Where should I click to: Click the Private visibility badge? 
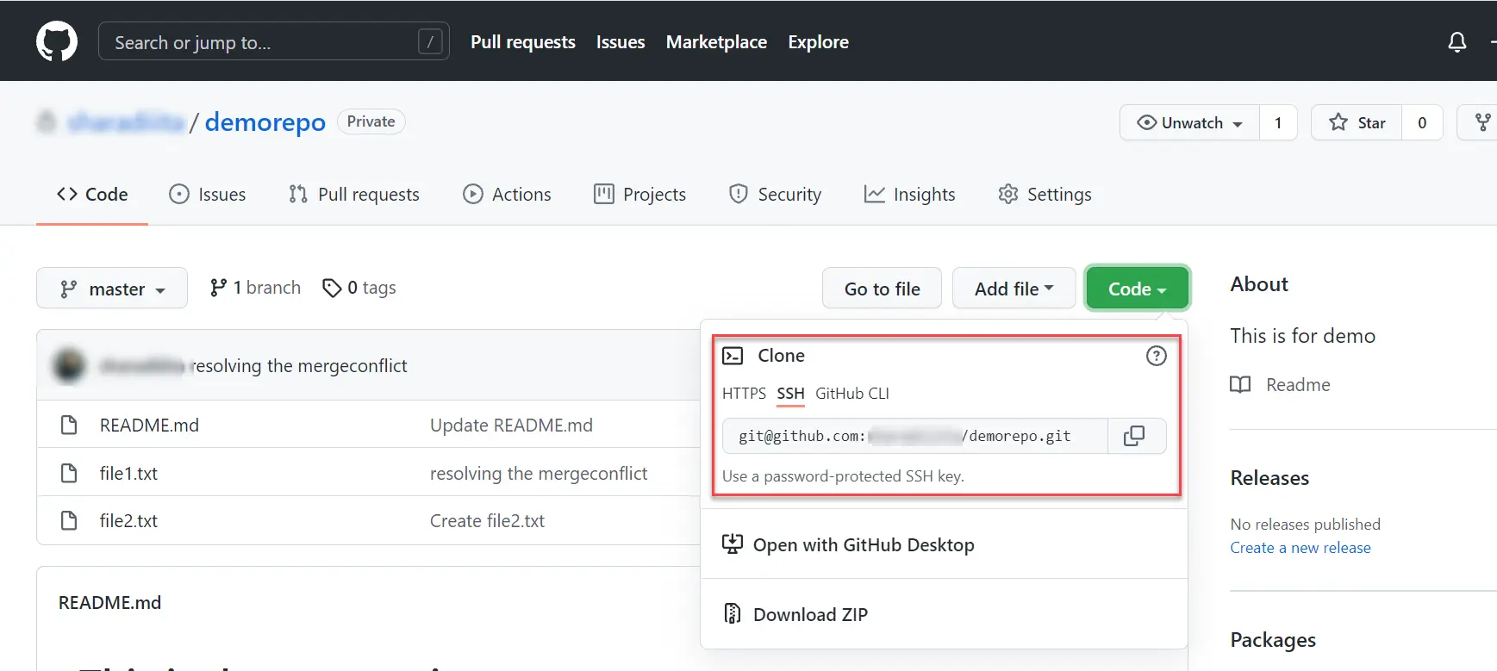coord(371,121)
